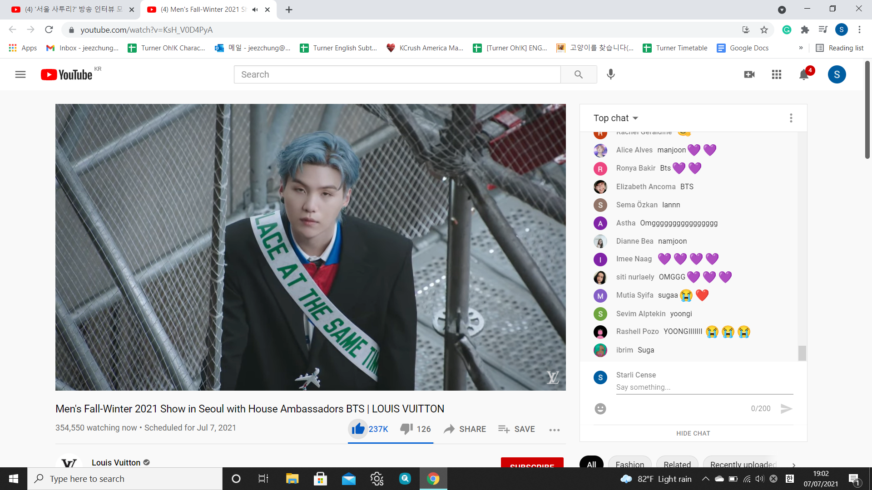This screenshot has width=872, height=490.
Task: Open Chrome three-dot menu
Action: pos(859,29)
